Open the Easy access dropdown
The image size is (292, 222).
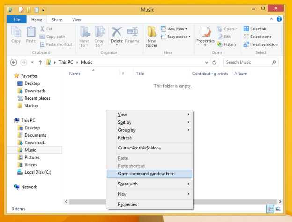[175, 37]
